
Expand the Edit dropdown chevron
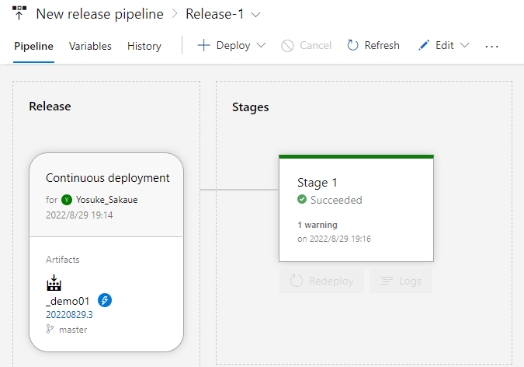coord(465,46)
